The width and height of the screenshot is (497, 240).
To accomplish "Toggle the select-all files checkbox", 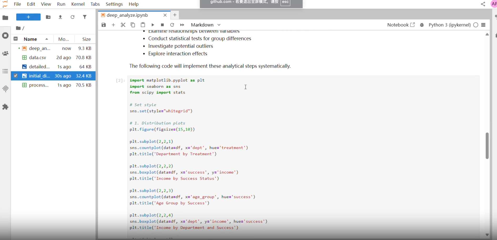I will point(16,39).
